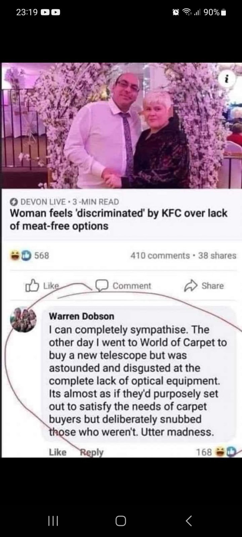
Task: View the 410 comments
Action: [160, 255]
